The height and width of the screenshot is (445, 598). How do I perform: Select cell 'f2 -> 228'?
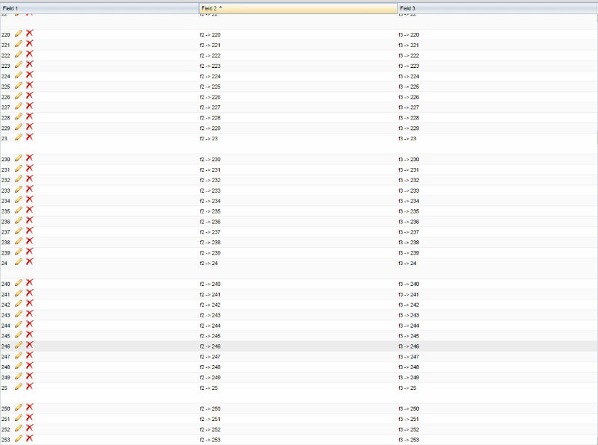[x=211, y=118]
